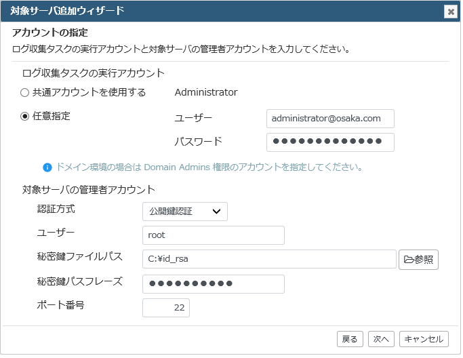Click the ポート番号 field showing 22
The width and height of the screenshot is (463, 358).
166,308
